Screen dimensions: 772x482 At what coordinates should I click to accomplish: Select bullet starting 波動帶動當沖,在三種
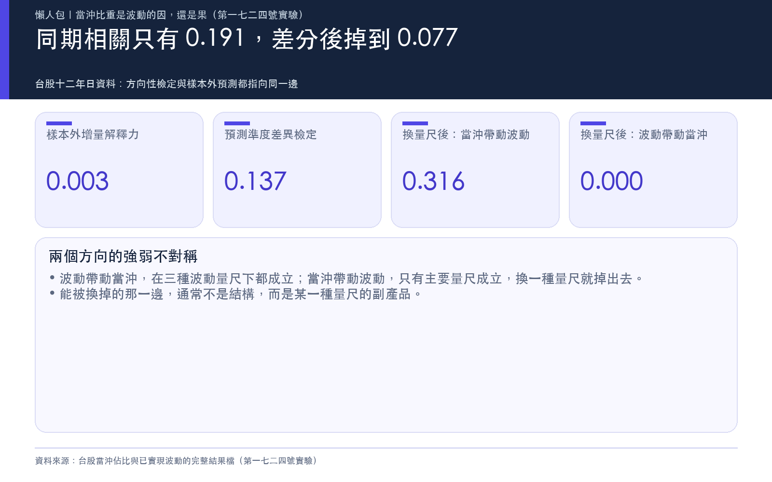346,279
